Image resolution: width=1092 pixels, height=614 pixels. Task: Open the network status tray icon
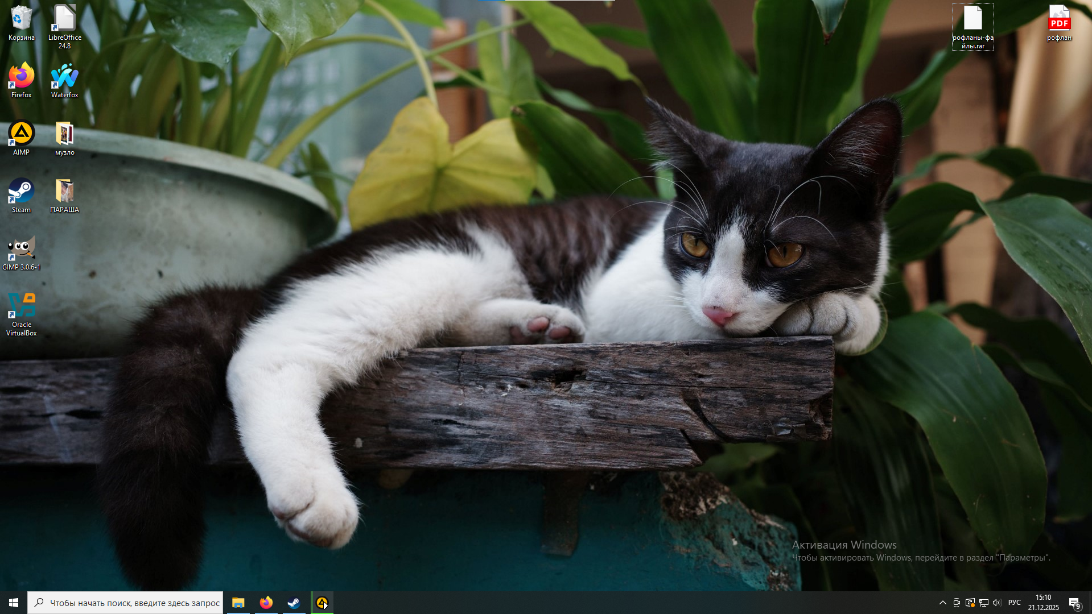pos(984,603)
